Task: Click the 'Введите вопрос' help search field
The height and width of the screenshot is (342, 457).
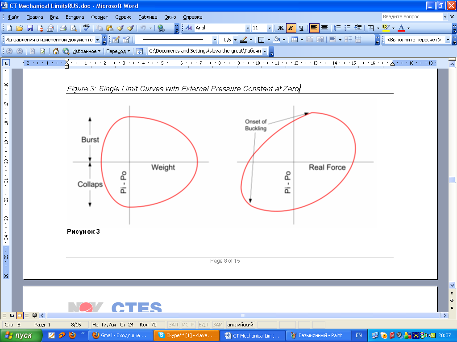Action: click(411, 17)
